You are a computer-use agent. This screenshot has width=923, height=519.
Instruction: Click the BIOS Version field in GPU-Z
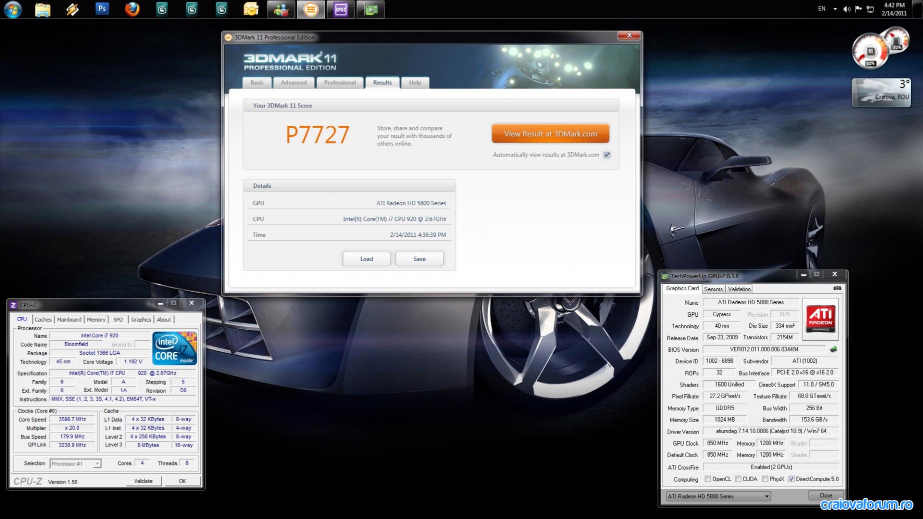click(x=764, y=350)
